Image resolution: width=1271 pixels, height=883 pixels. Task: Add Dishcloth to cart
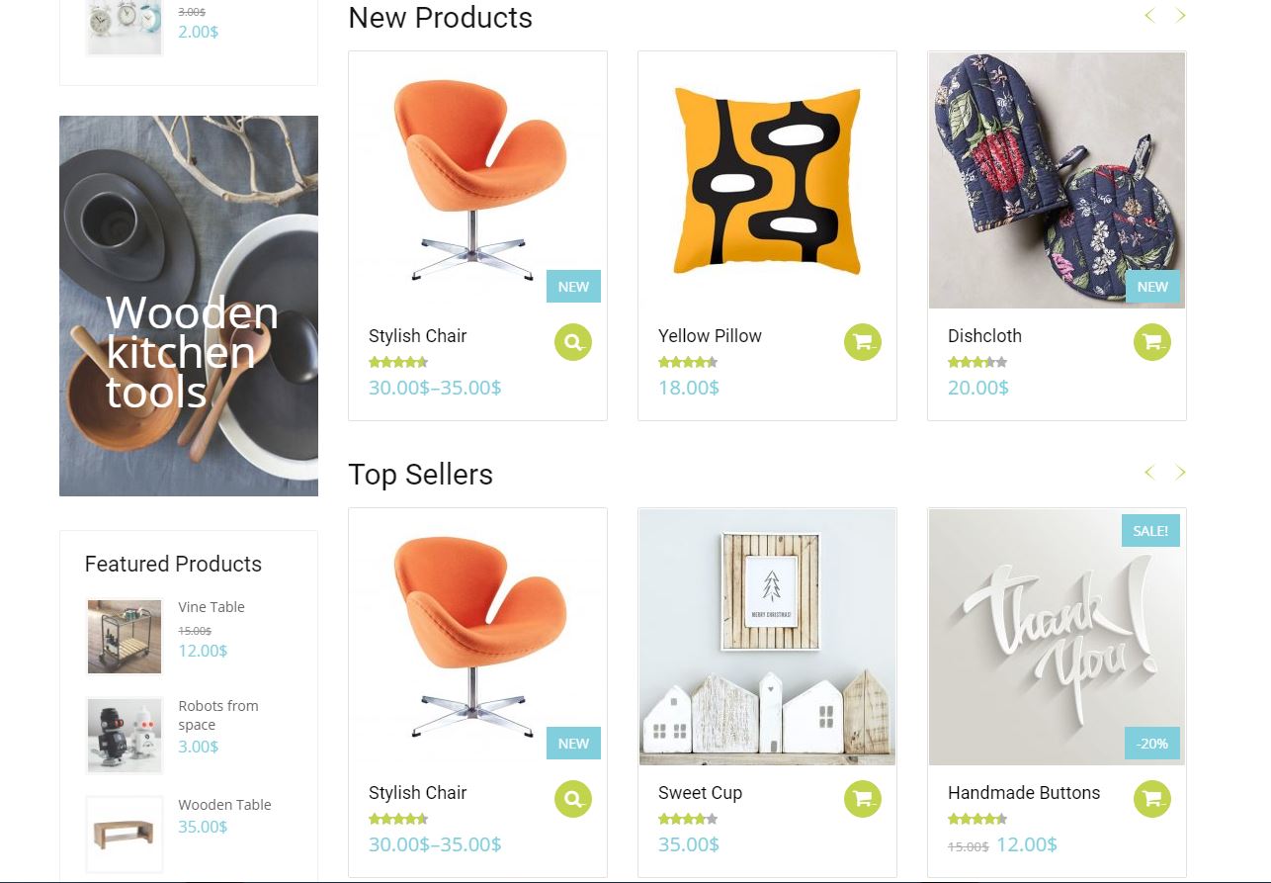1151,343
